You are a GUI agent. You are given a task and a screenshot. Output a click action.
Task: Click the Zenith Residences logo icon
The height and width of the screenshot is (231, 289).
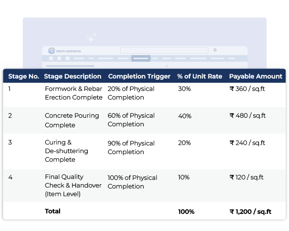tap(52, 51)
